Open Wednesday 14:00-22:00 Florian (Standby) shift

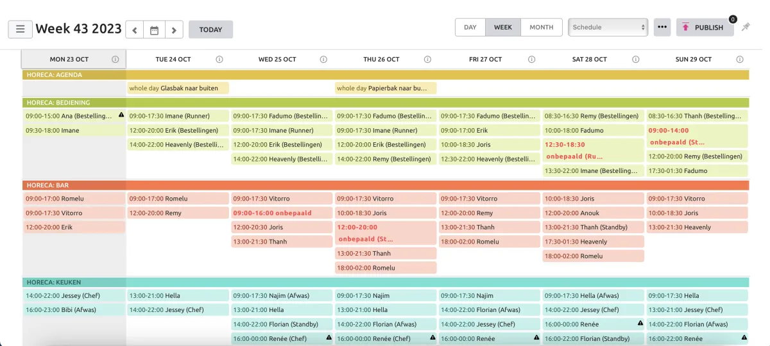point(282,324)
